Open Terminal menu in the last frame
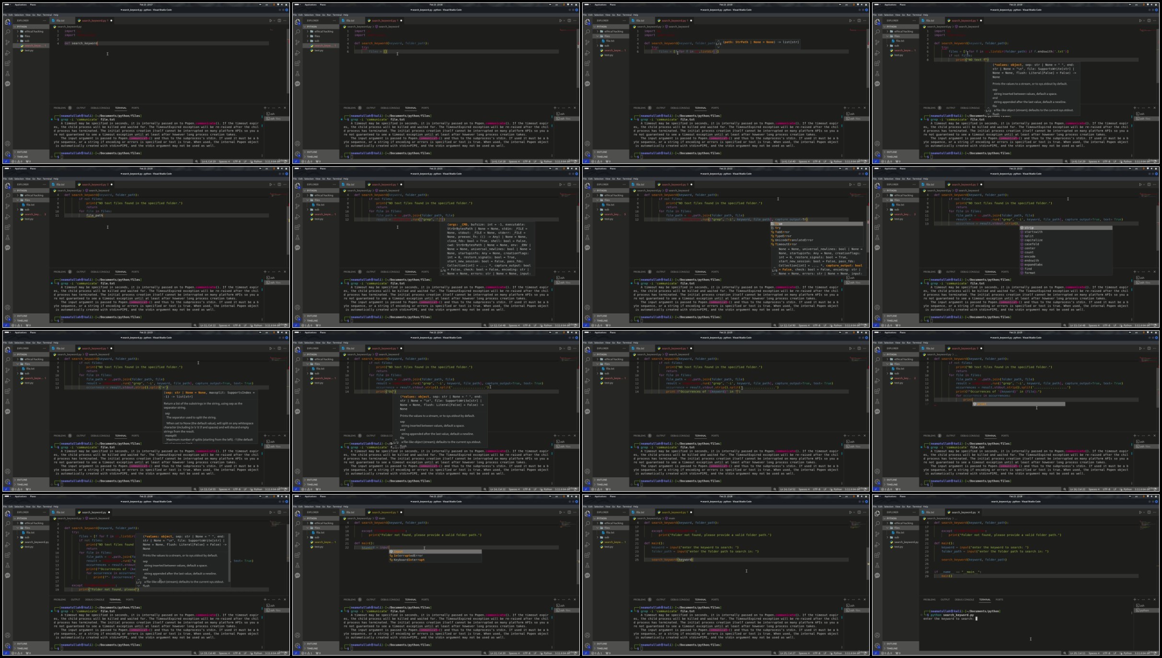The height and width of the screenshot is (658, 1162). click(x=917, y=507)
